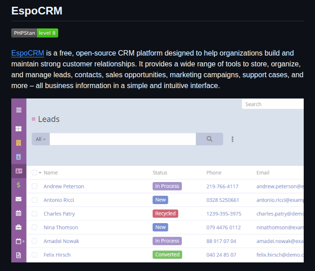
Task: Click the antonio.ricci email address
Action: coord(280,200)
